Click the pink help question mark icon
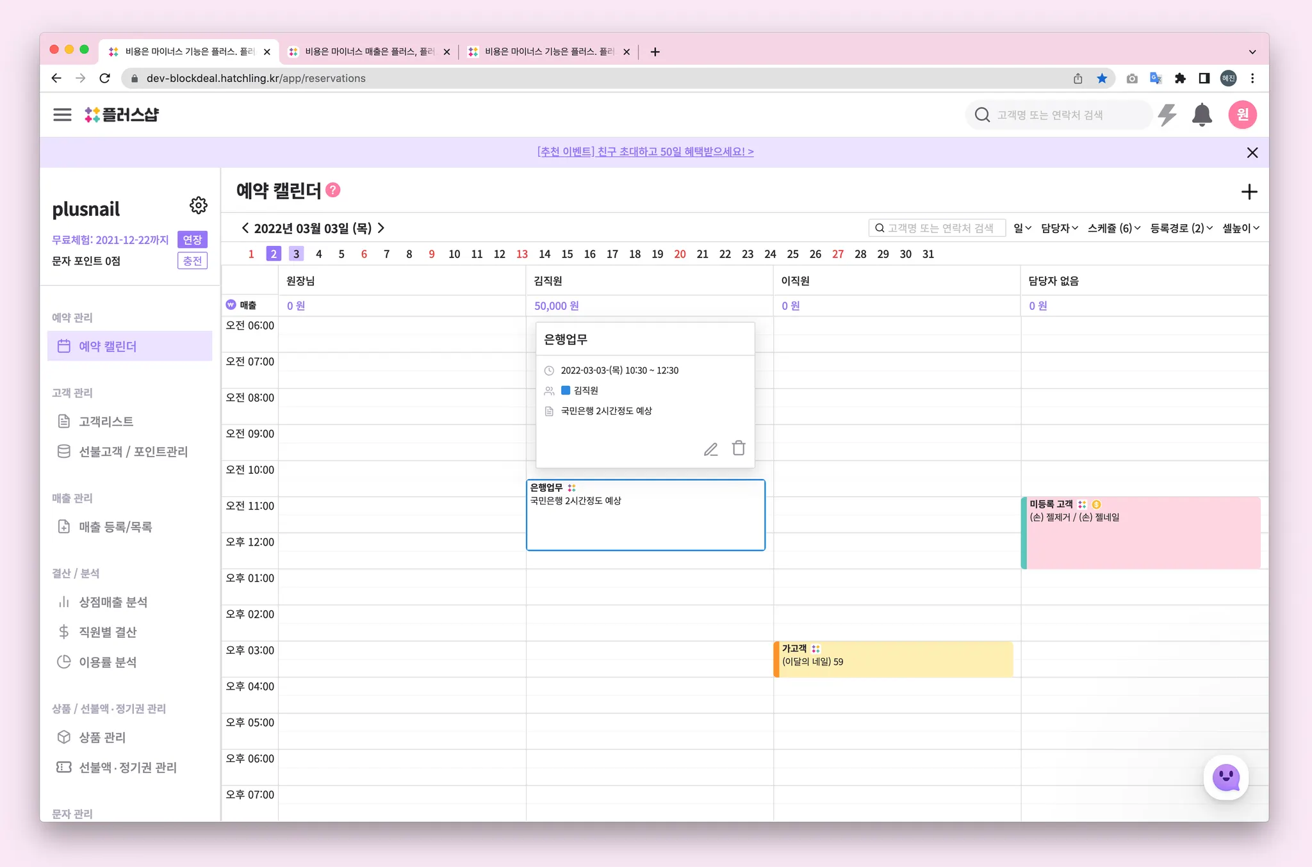The image size is (1312, 867). click(333, 190)
